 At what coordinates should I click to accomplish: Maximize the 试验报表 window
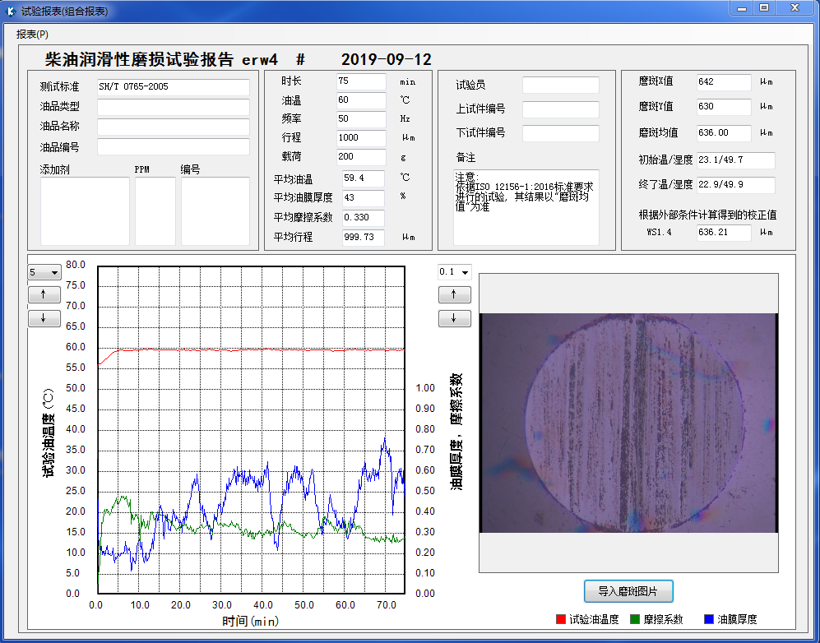(763, 7)
